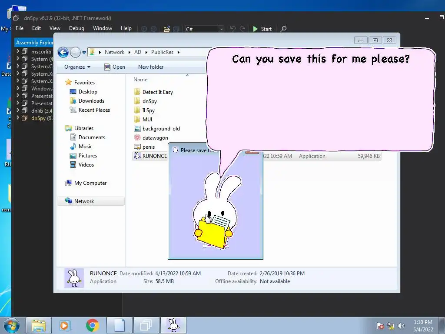Click the Favorites star heading

80,82
